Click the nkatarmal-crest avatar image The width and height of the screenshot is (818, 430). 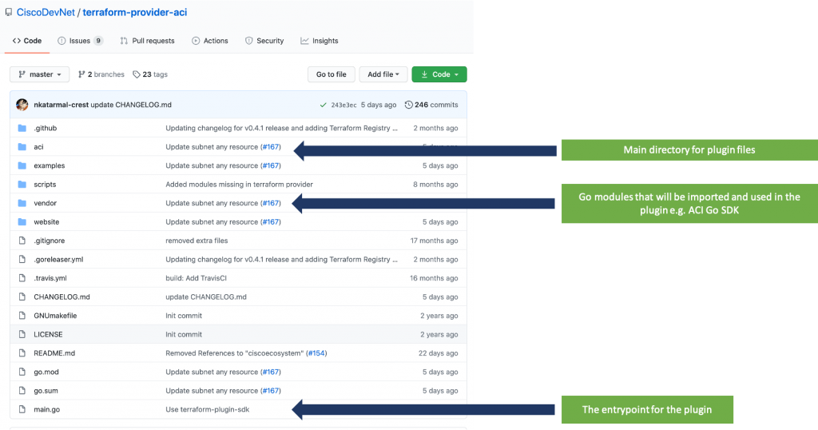coord(22,105)
